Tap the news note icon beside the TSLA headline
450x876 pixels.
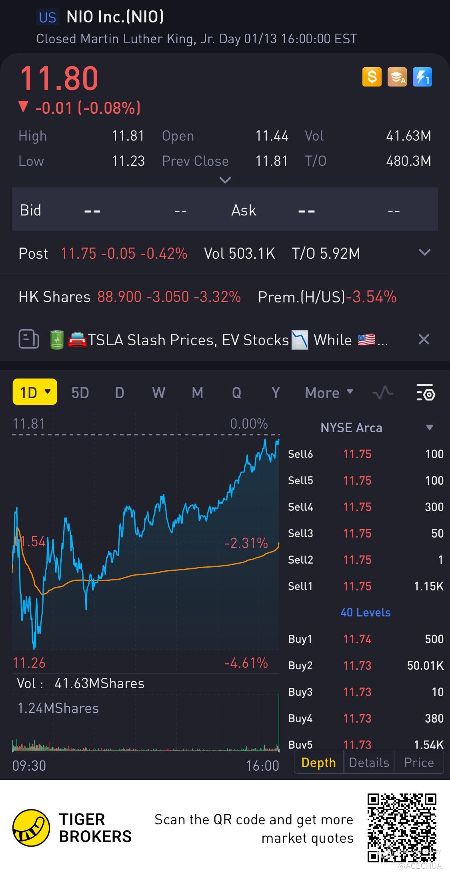(29, 340)
